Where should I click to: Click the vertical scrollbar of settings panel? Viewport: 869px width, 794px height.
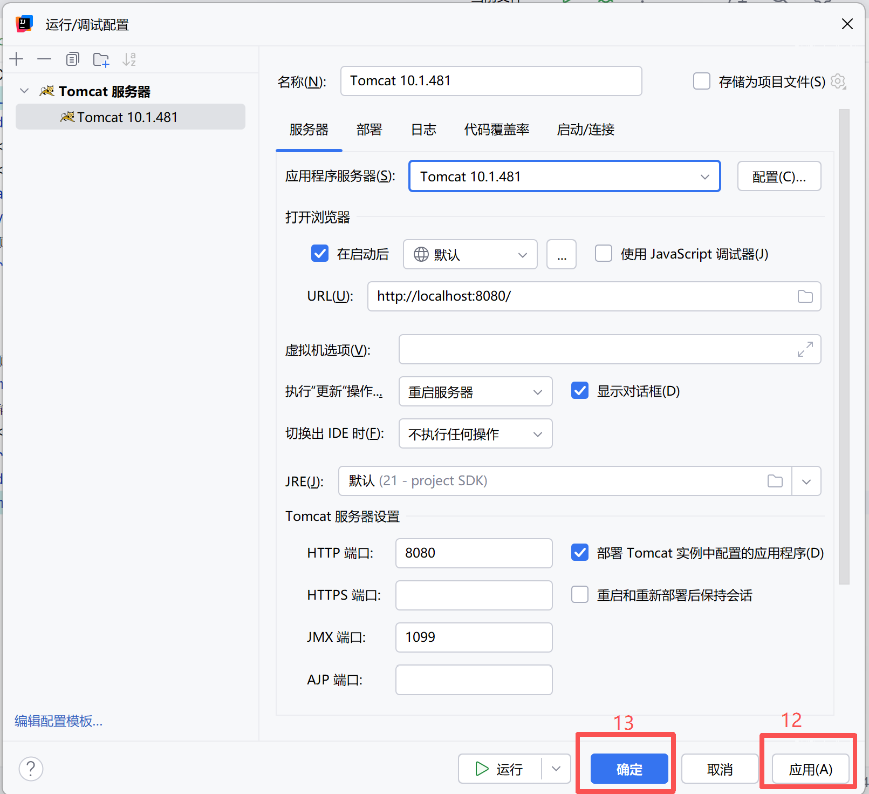[x=844, y=347]
